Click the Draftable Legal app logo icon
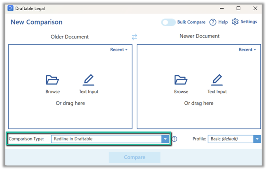Viewport: 267px width, 170px height. 10,8
